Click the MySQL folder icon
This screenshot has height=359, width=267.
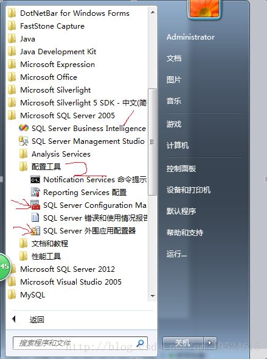[x=12, y=294]
